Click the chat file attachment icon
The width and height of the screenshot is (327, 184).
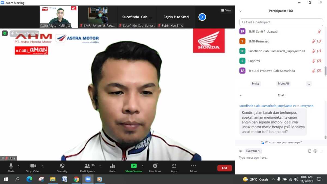click(x=310, y=151)
